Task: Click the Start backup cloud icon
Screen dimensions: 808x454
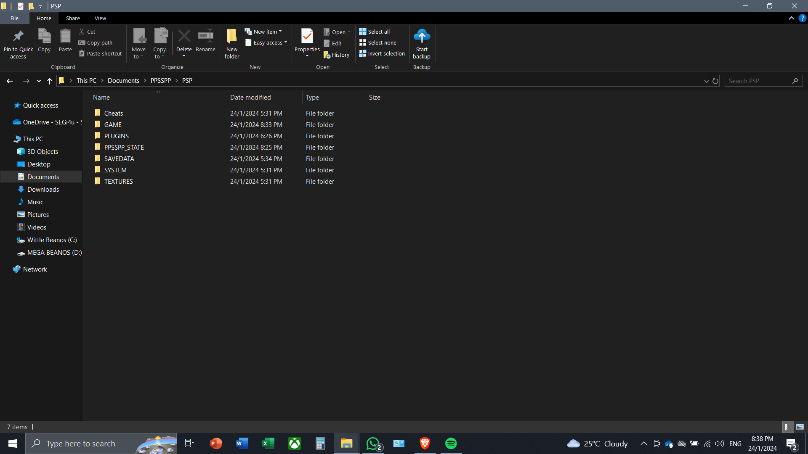Action: coord(422,37)
